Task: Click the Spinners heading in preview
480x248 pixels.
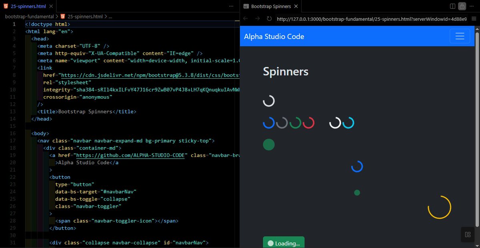Action: 286,71
